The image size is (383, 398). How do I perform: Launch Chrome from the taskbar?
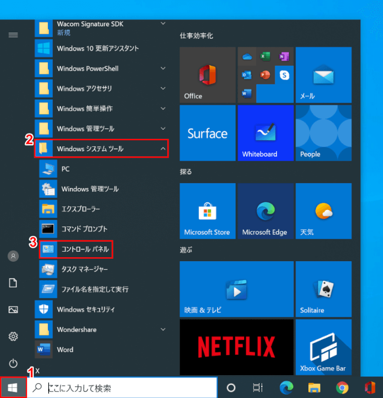(x=342, y=388)
